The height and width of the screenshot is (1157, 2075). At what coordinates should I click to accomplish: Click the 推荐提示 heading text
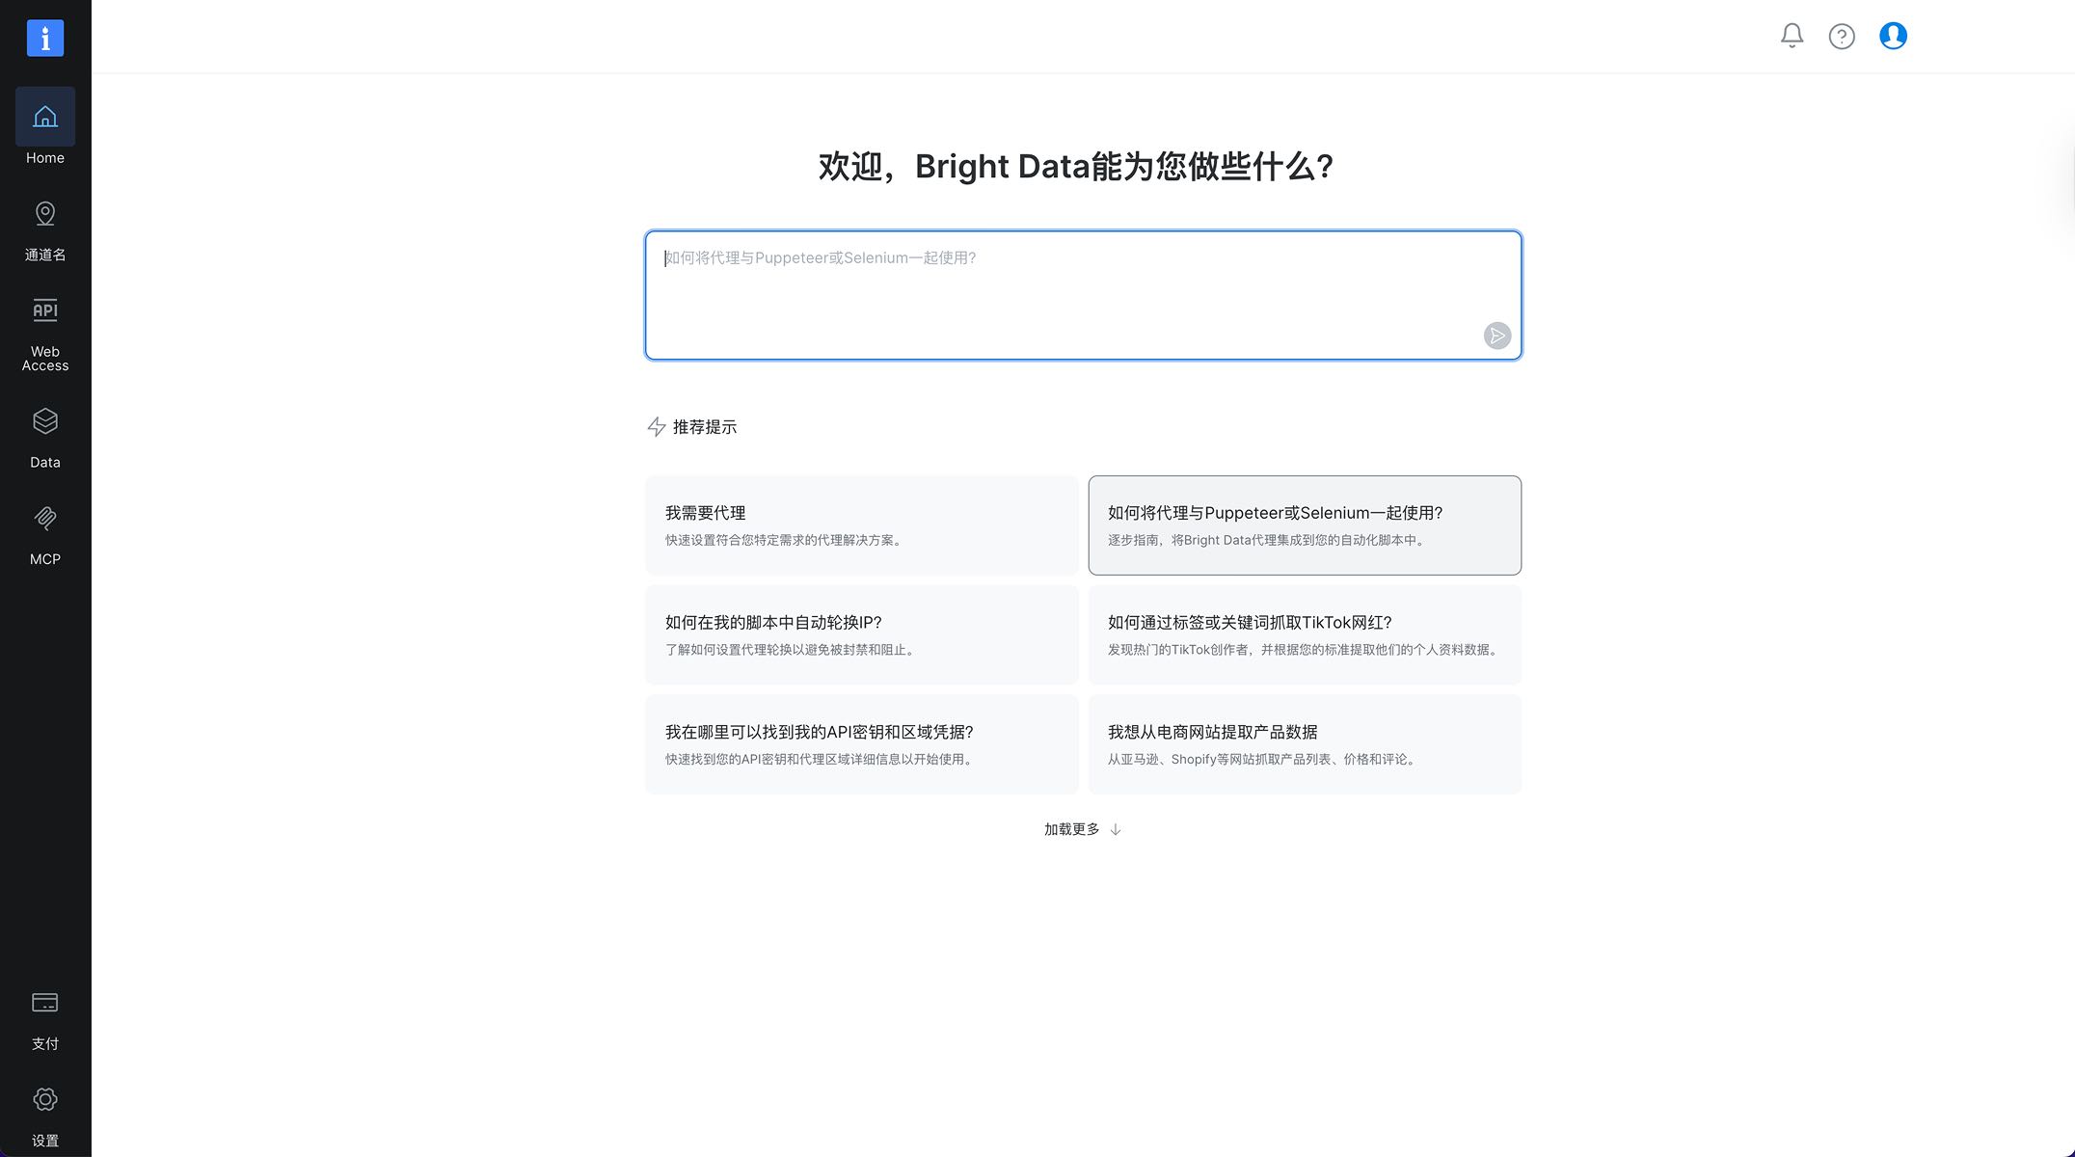705,426
